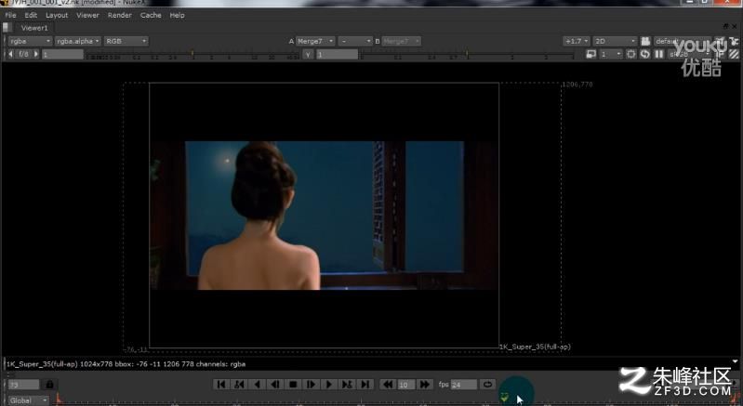Increase gain with right f-stop arrow
This screenshot has height=406, width=743.
[x=36, y=55]
